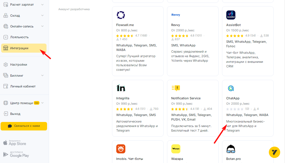The height and width of the screenshot is (163, 285).
Task: Select the Wazapa yellow logo
Action: [176, 149]
